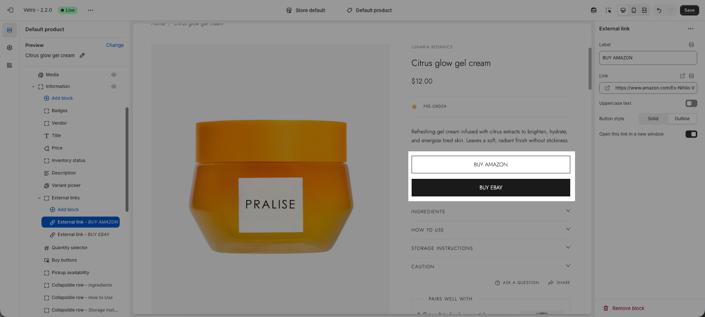Click the Save button

689,10
